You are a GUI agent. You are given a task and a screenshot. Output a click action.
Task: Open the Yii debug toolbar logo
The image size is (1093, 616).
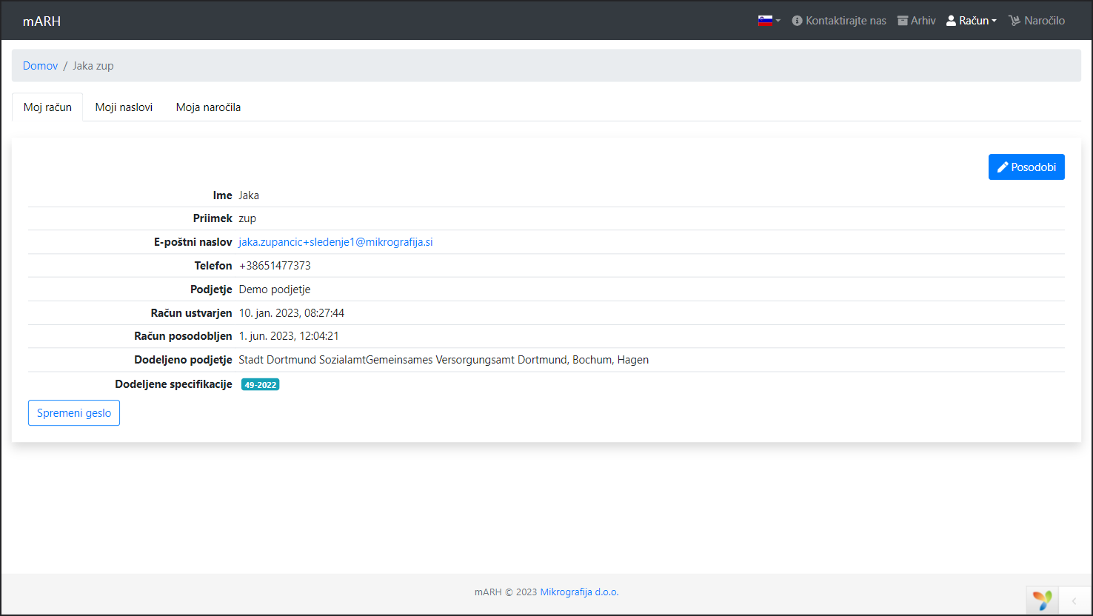pyautogui.click(x=1043, y=600)
